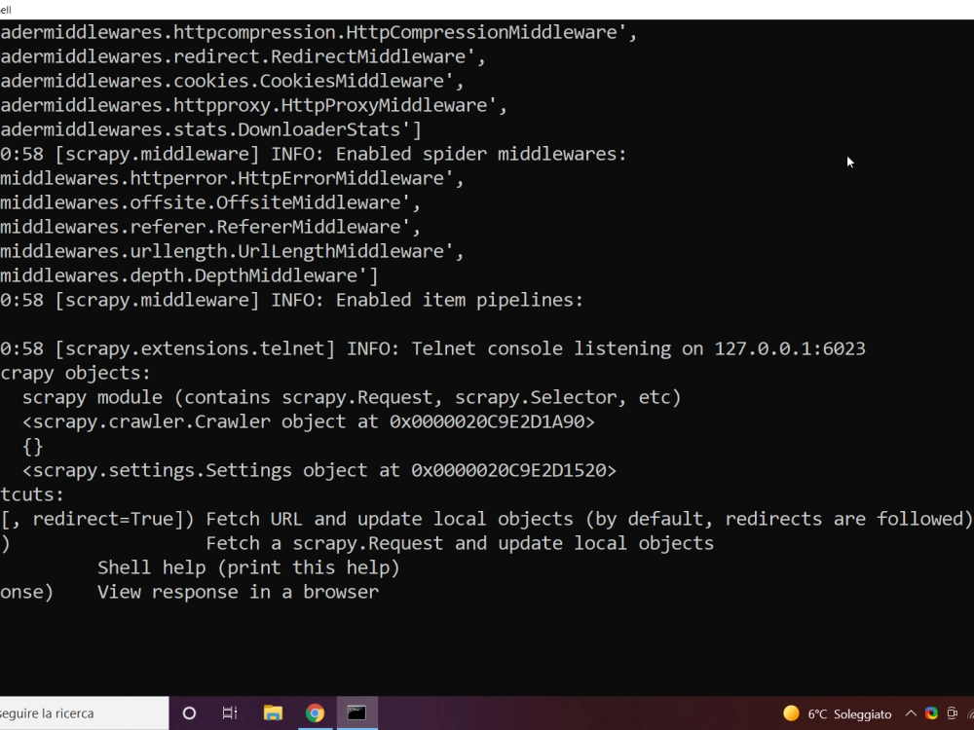Click the 6°C Soleggiato weather text
The width and height of the screenshot is (974, 730).
(849, 713)
